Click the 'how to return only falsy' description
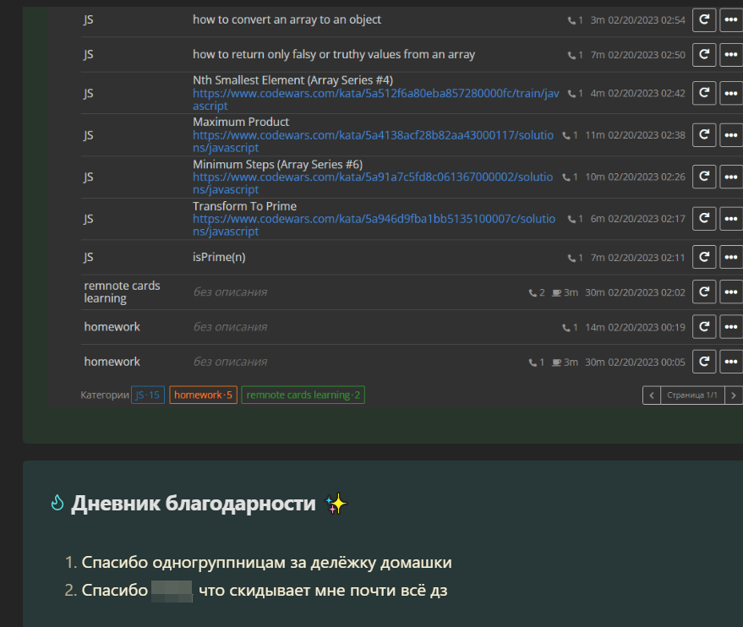743x627 pixels. click(x=334, y=54)
